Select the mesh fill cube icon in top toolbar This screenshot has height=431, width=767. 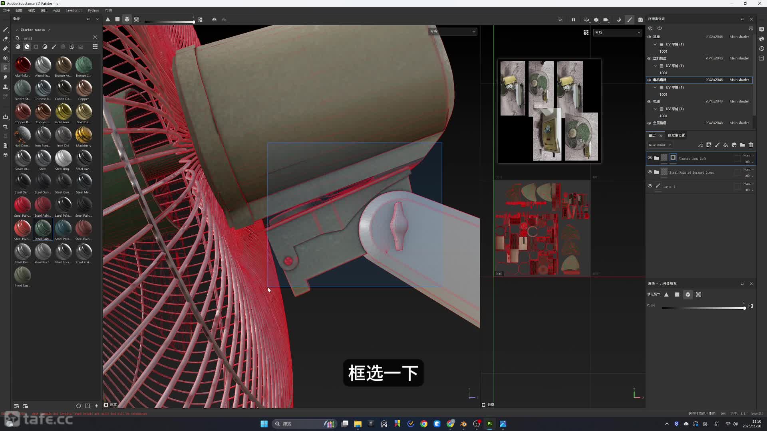click(127, 19)
